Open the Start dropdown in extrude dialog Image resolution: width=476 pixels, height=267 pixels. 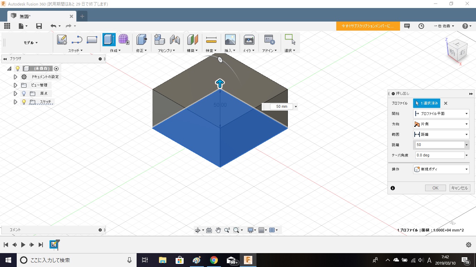point(441,113)
